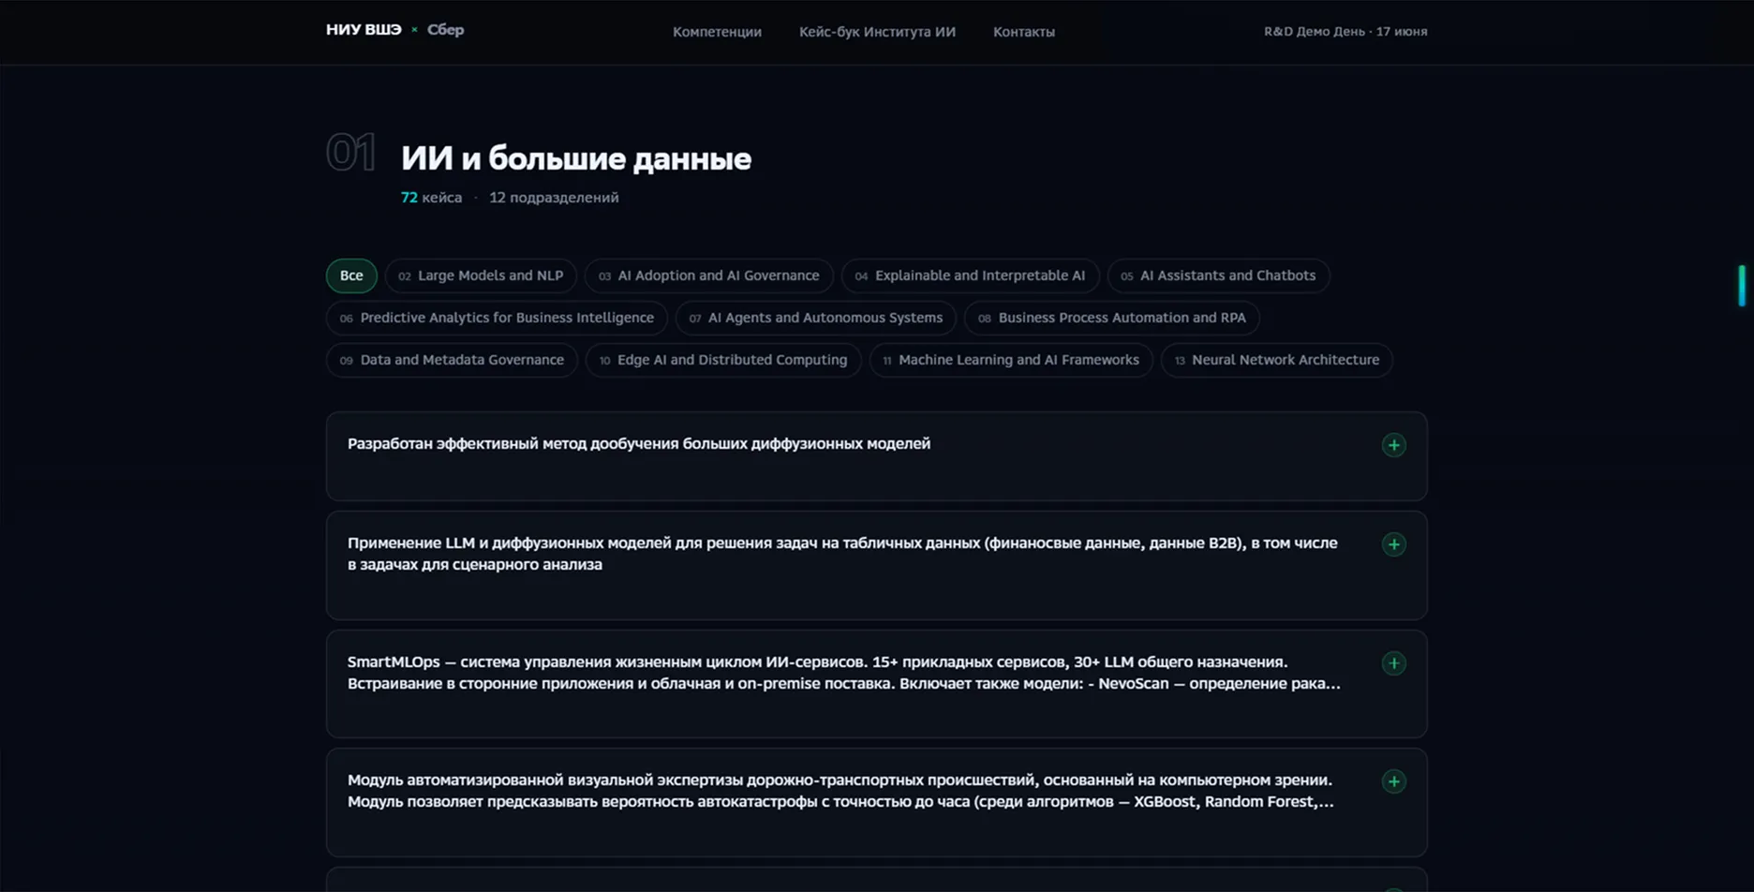Filter by Edge AI and Distributed Computing

[723, 360]
